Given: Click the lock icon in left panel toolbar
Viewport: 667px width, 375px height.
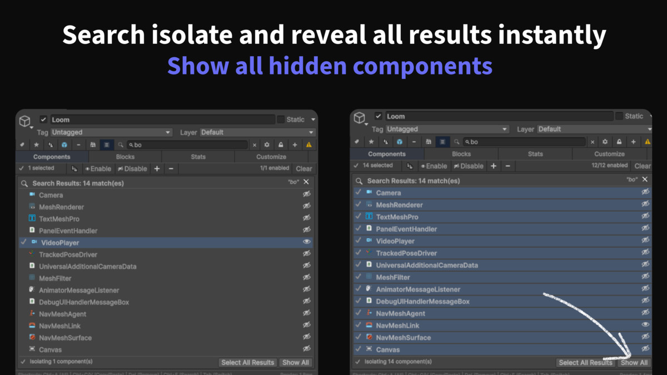Looking at the screenshot, I should click(x=281, y=145).
